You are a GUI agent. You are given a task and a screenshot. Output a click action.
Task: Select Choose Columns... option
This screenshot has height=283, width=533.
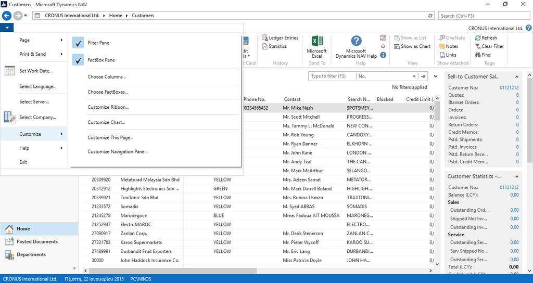[x=106, y=77]
